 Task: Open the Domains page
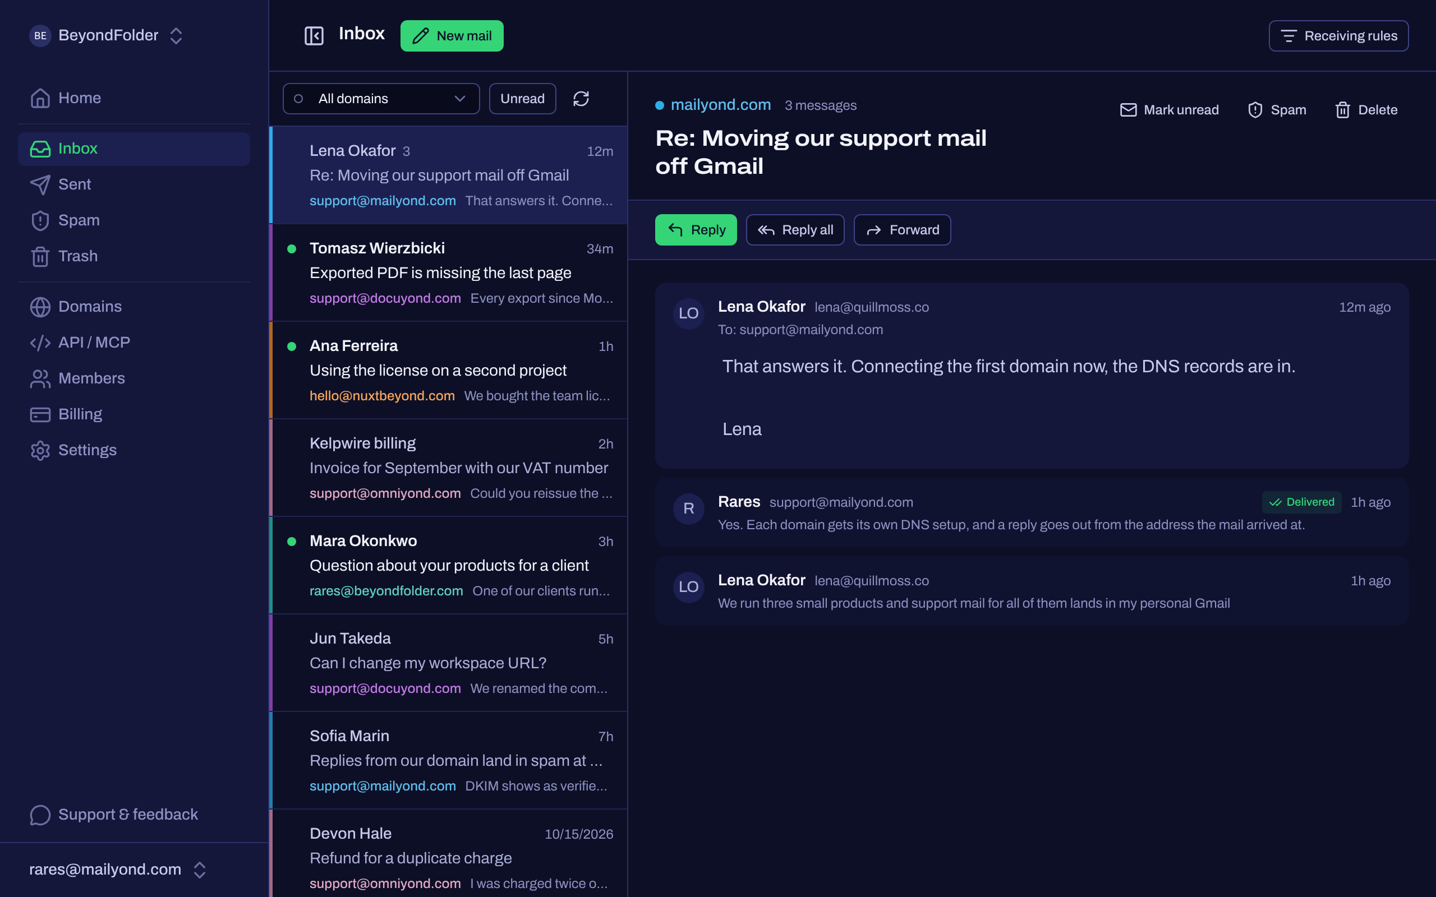tap(134, 307)
